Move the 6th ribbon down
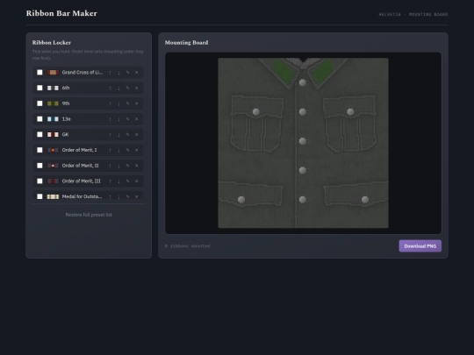The image size is (474, 355). 118,88
